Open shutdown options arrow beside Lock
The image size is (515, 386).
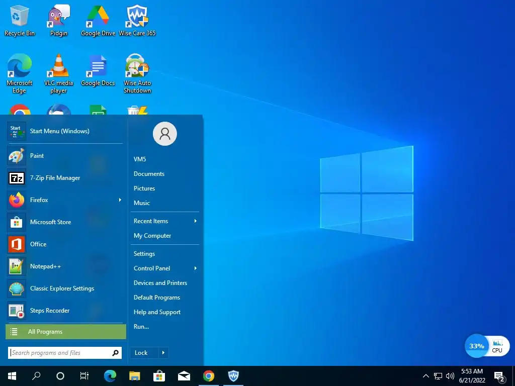(x=163, y=353)
